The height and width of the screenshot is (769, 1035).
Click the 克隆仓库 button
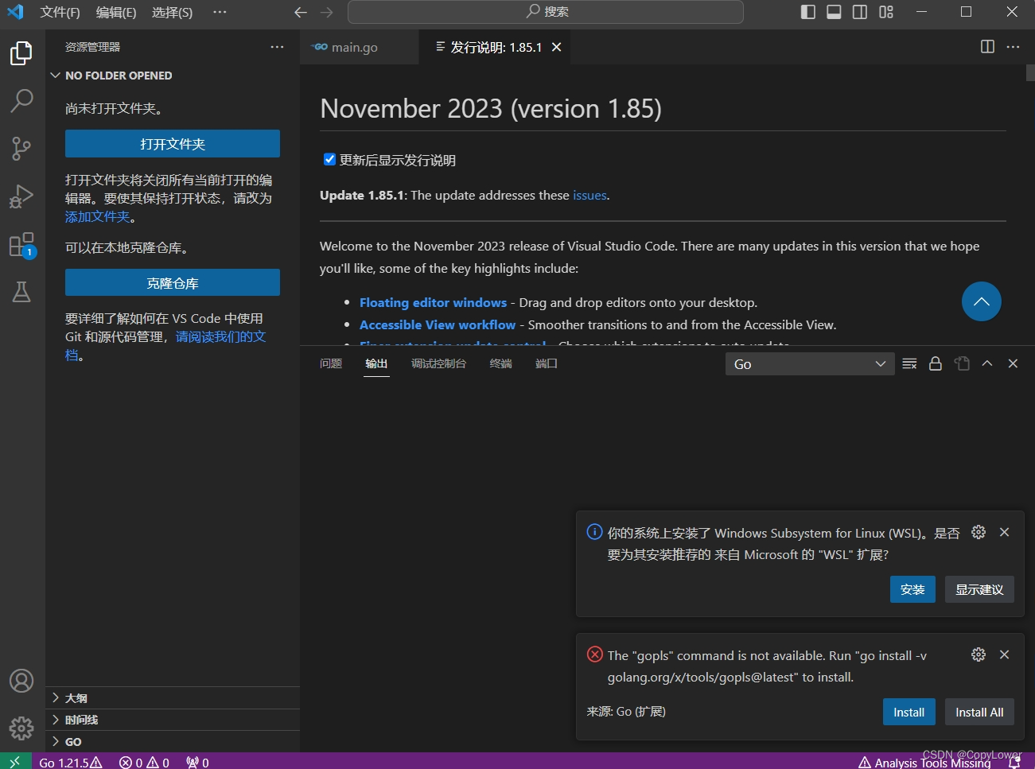[x=173, y=283]
